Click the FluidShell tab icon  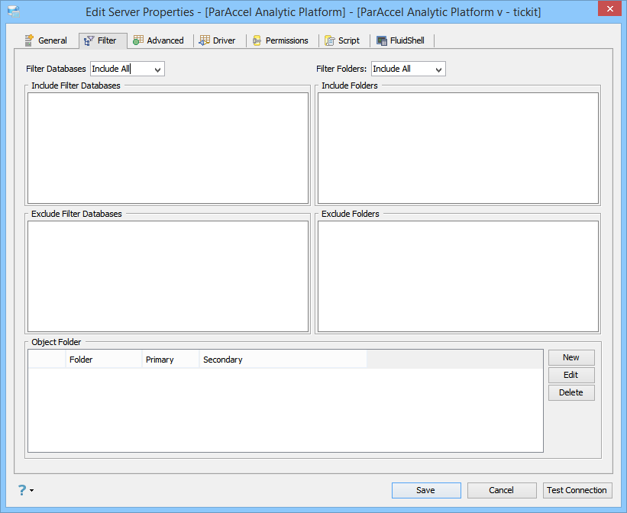point(382,40)
